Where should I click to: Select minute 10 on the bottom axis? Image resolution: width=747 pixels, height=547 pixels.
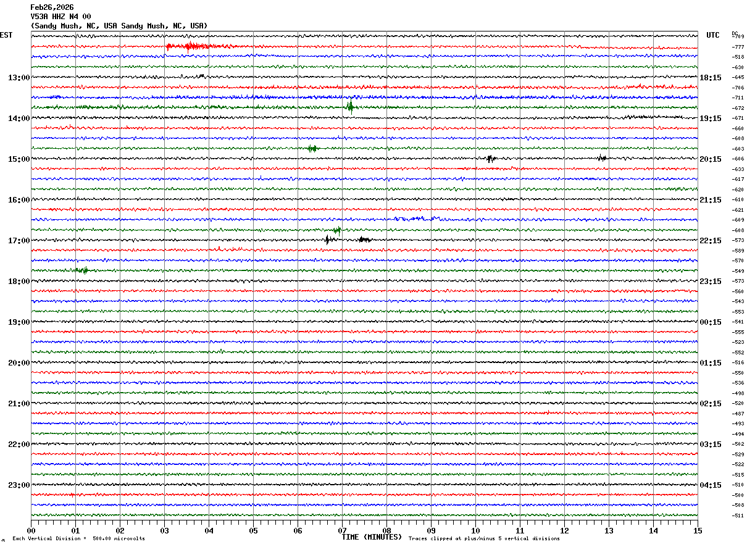[x=475, y=530]
